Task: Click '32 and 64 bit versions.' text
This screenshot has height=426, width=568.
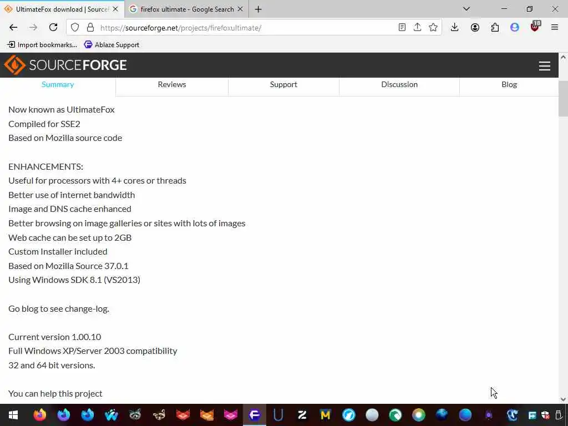Action: tap(52, 366)
